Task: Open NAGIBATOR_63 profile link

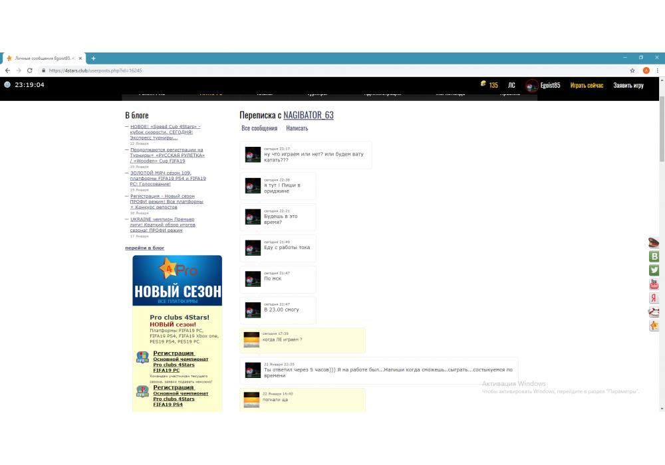Action: 309,115
